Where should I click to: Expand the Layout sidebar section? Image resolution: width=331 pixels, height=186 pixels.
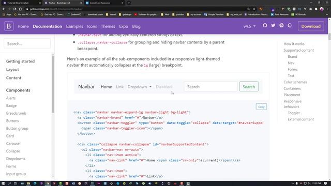(12, 69)
